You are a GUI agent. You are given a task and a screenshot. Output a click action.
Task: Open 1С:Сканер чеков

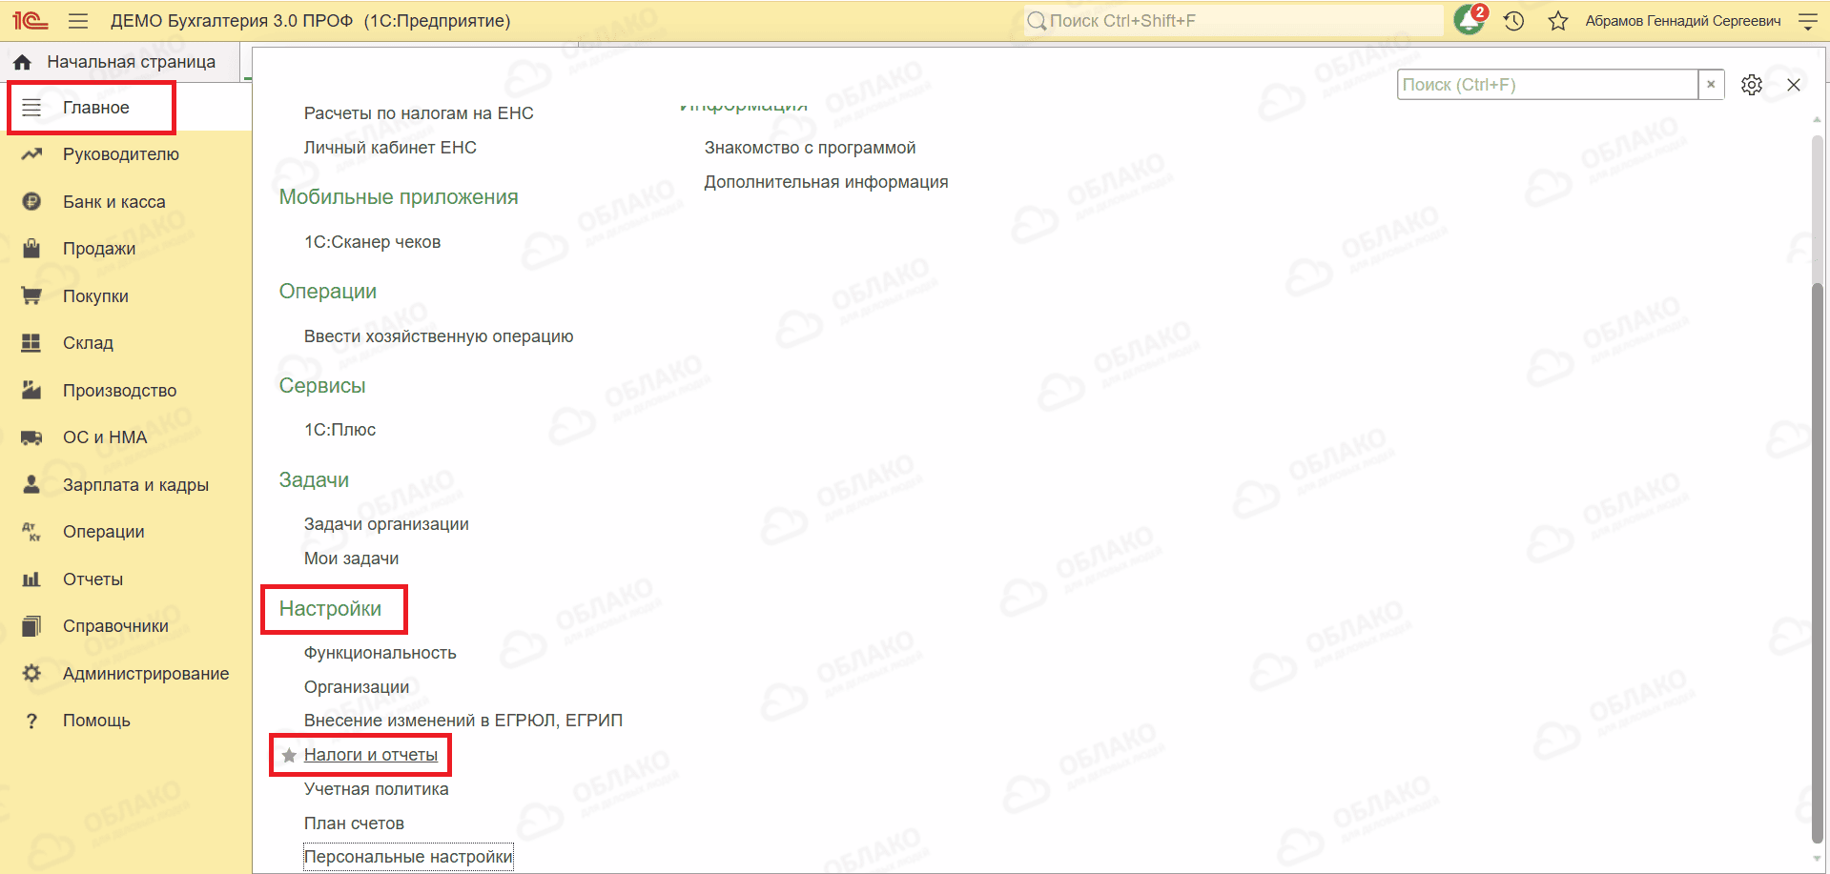pyautogui.click(x=372, y=242)
